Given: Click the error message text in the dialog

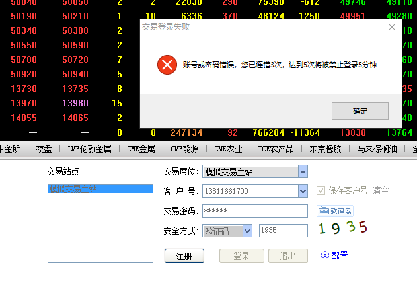Looking at the screenshot, I should (x=280, y=65).
